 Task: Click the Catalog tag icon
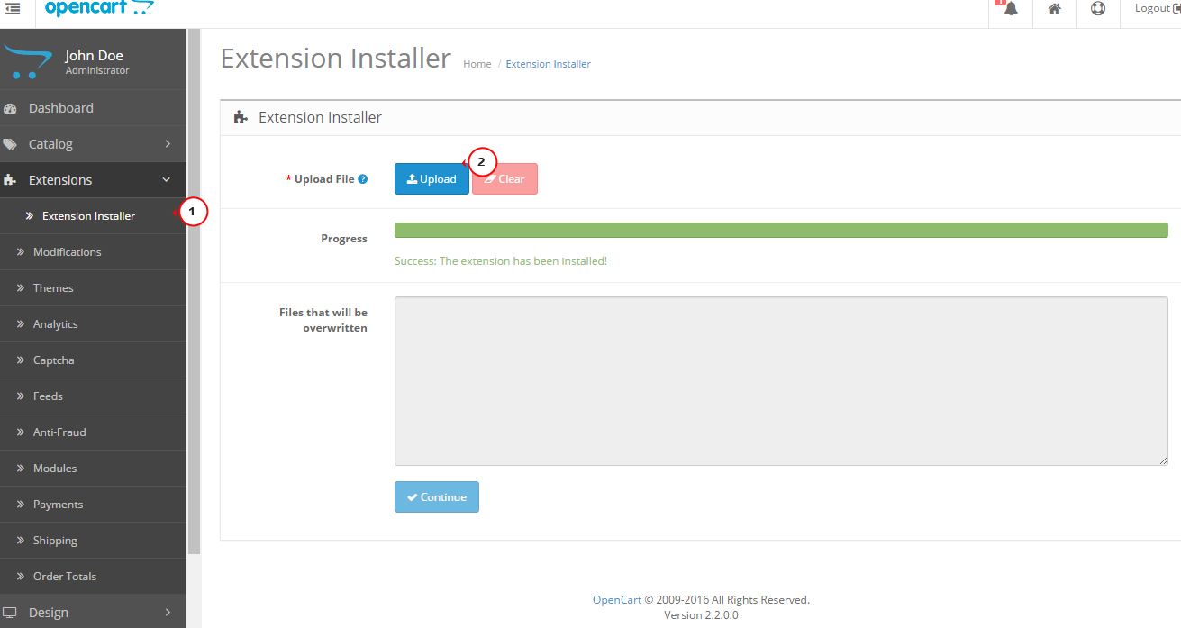pyautogui.click(x=11, y=144)
